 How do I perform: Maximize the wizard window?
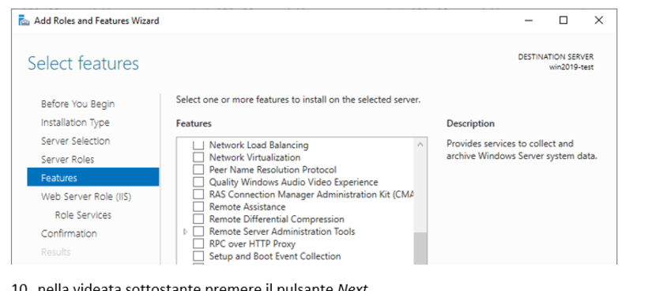point(563,21)
